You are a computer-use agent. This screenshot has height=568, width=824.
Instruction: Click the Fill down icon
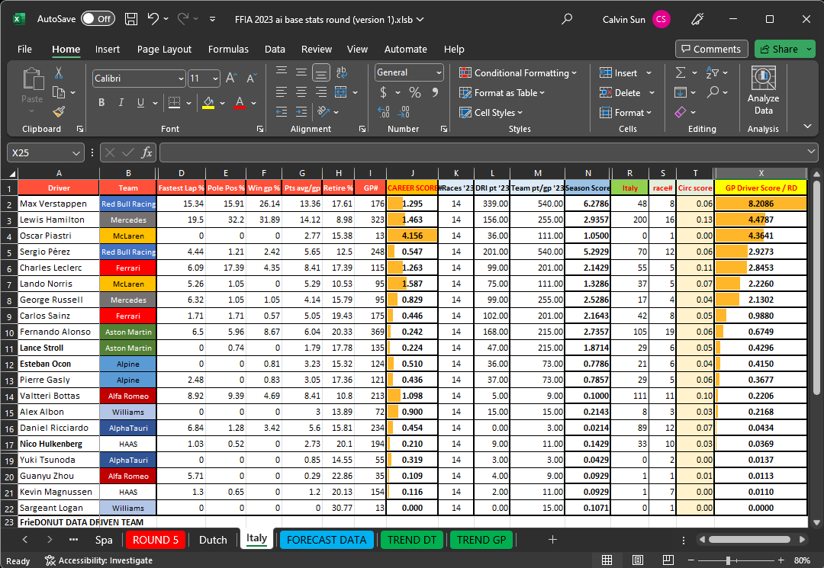[x=680, y=92]
